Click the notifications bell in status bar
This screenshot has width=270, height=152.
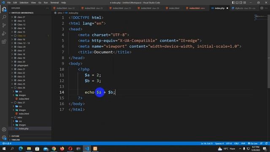266,144
